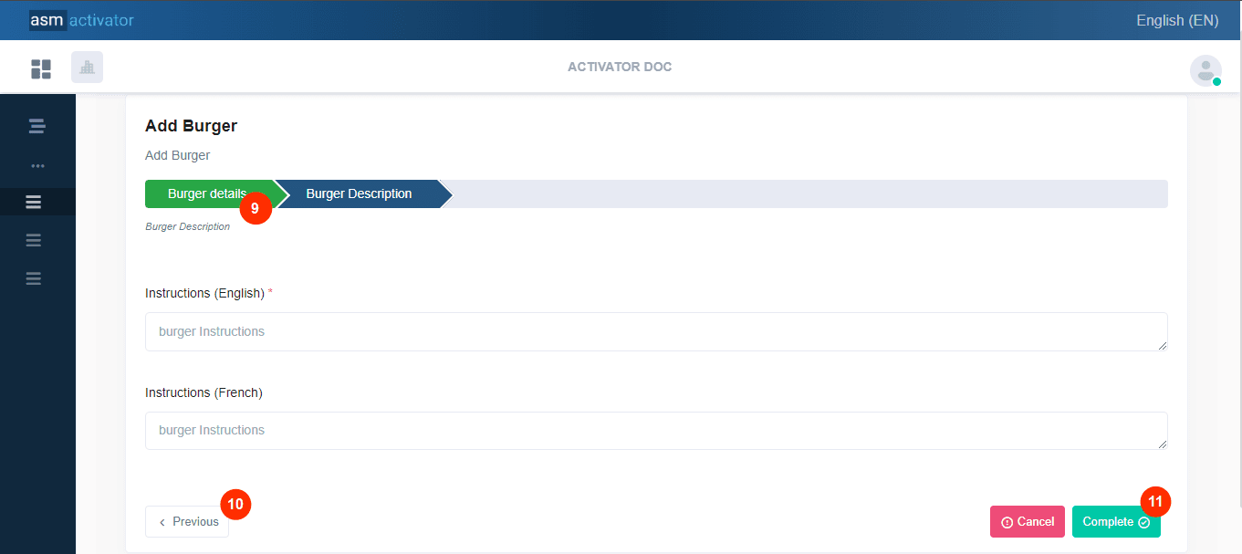The width and height of the screenshot is (1242, 554).
Task: Click the green Complete button
Action: pyautogui.click(x=1113, y=522)
